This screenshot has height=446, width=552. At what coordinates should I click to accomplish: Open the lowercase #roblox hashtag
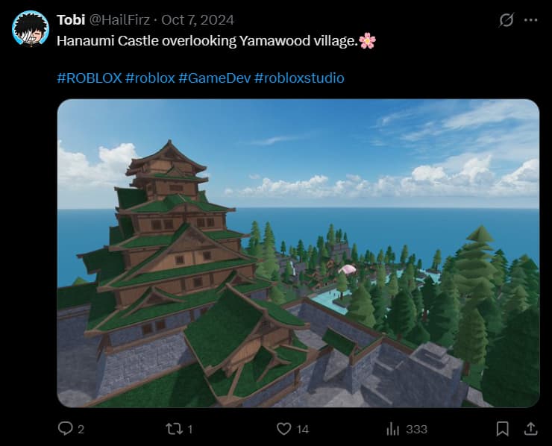[150, 78]
